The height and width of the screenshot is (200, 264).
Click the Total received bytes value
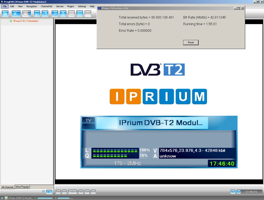click(x=162, y=17)
